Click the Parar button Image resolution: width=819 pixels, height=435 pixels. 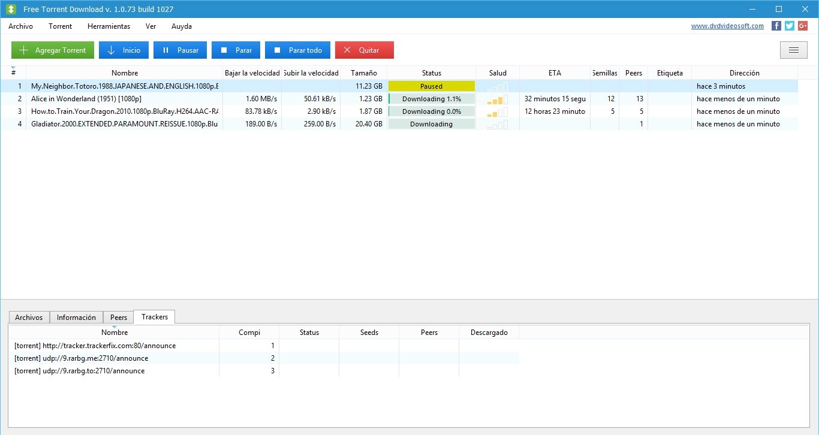[236, 50]
